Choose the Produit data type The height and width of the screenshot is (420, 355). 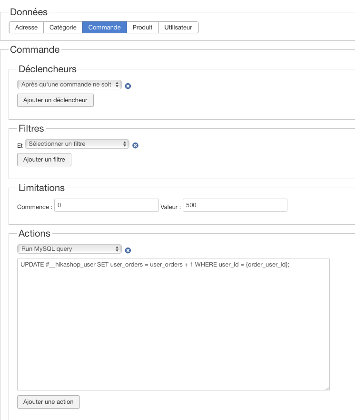(x=142, y=28)
